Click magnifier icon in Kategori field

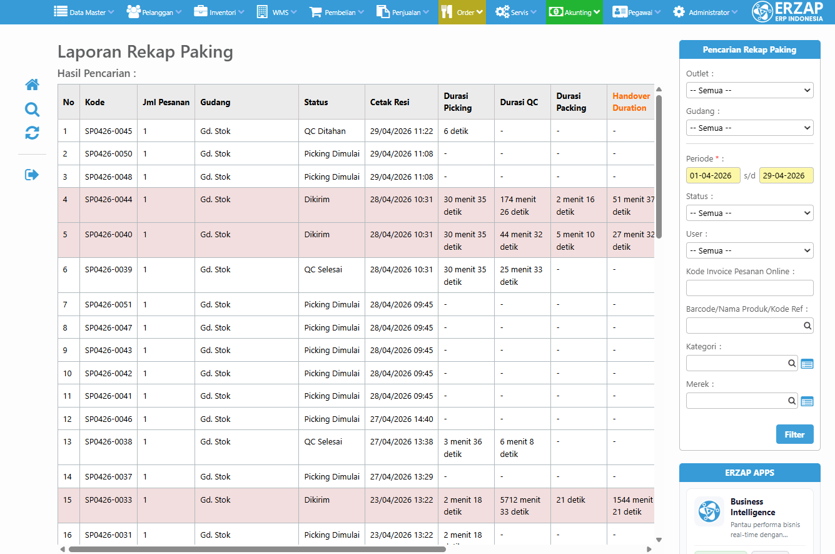[792, 363]
